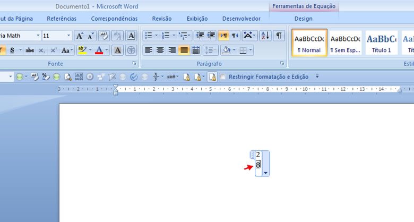Click the blue checkmark circle icon
Screen dimensions: 414x222
[x=134, y=77]
